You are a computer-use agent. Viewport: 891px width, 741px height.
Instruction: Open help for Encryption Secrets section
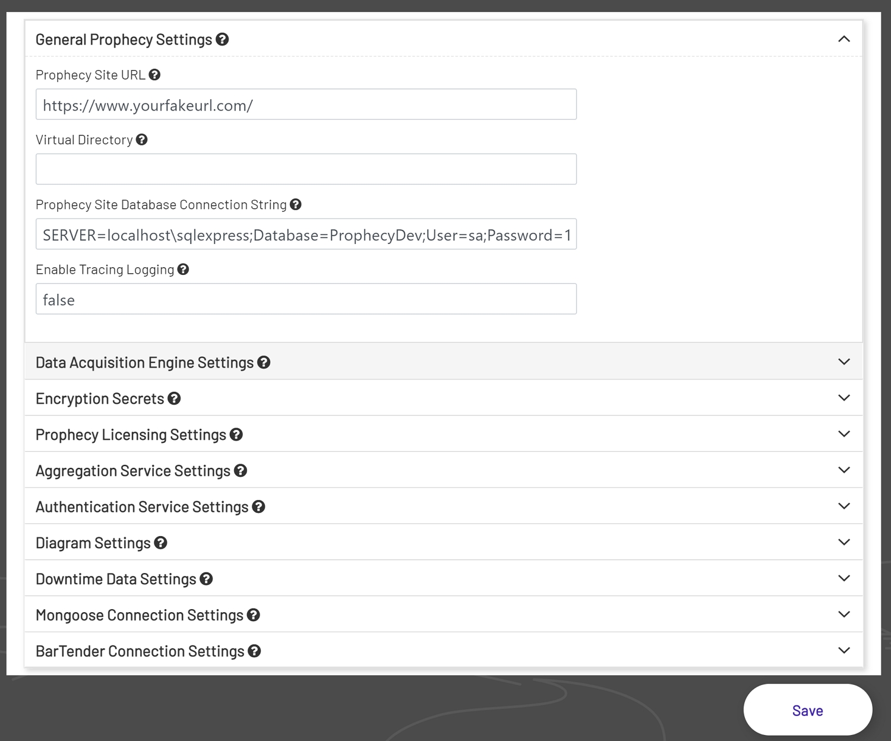coord(174,398)
